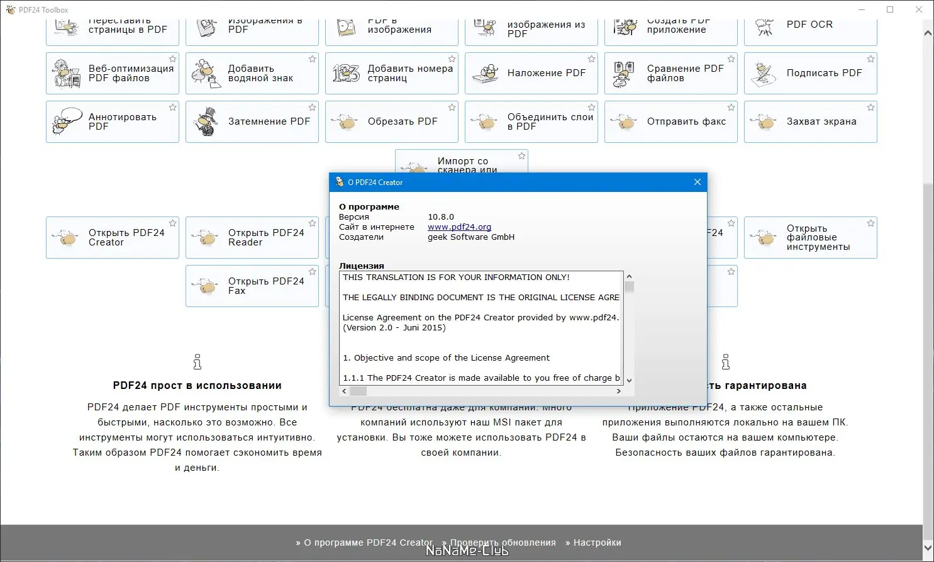Click the Захват экрана tile icon
Image resolution: width=934 pixels, height=562 pixels.
764,121
